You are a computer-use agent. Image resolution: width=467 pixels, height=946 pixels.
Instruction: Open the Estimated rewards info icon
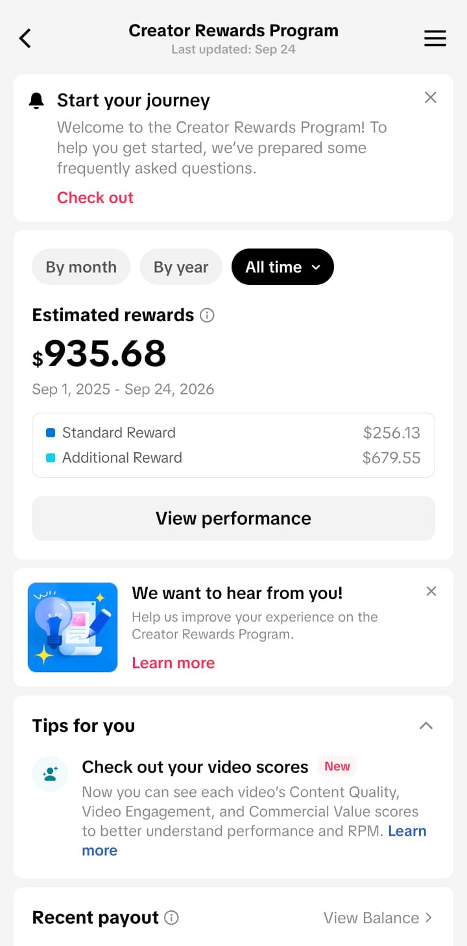(x=207, y=315)
